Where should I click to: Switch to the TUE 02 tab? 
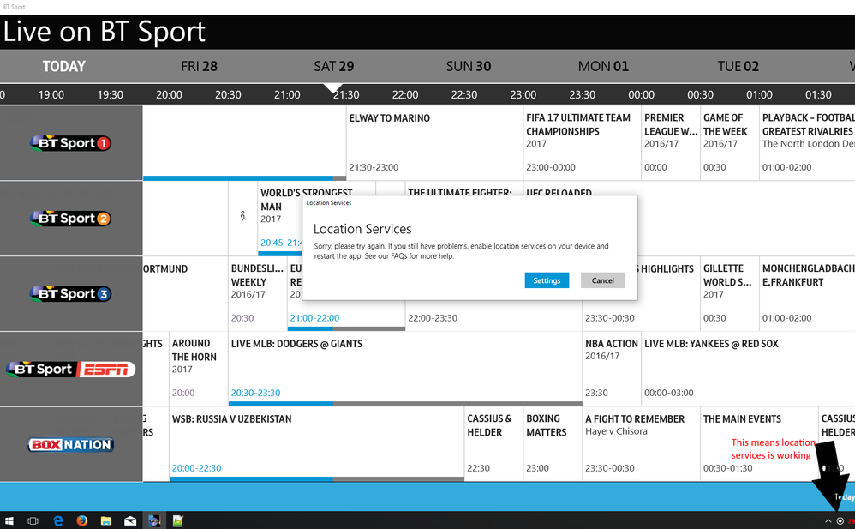(738, 67)
